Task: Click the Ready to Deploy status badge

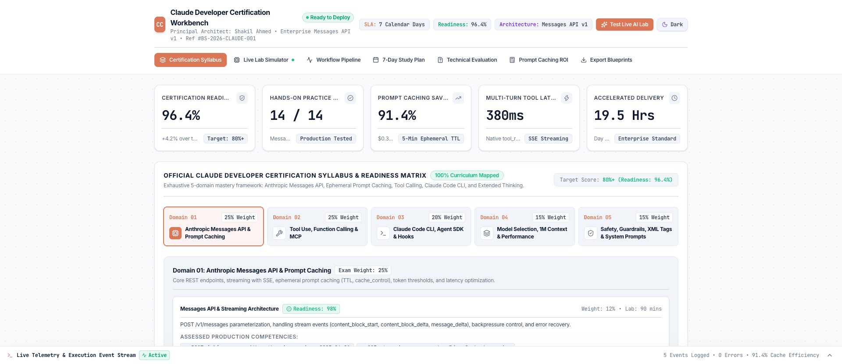Action: pos(328,17)
